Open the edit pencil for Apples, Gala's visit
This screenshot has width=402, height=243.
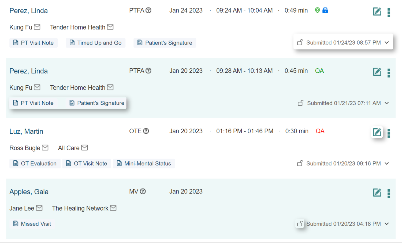(x=377, y=192)
